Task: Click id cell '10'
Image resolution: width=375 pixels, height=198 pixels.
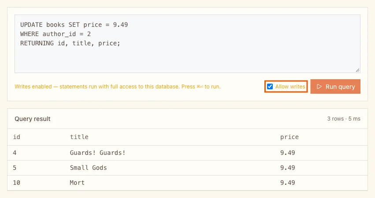Action: [16, 183]
